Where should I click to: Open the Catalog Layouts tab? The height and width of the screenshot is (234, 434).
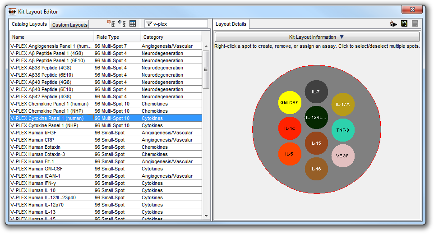pyautogui.click(x=29, y=24)
